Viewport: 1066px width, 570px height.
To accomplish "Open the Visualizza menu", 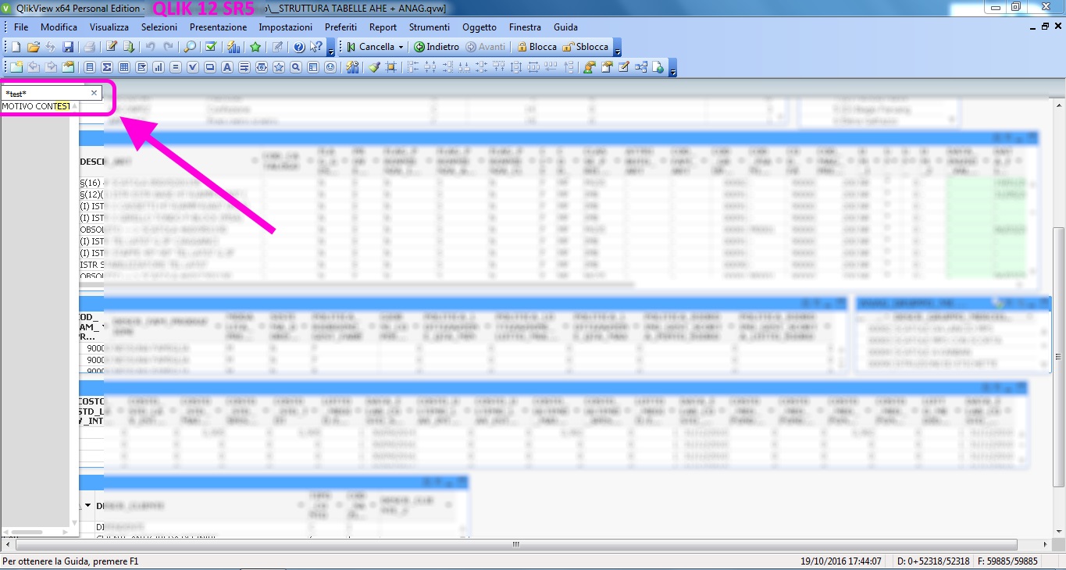I will (x=109, y=27).
